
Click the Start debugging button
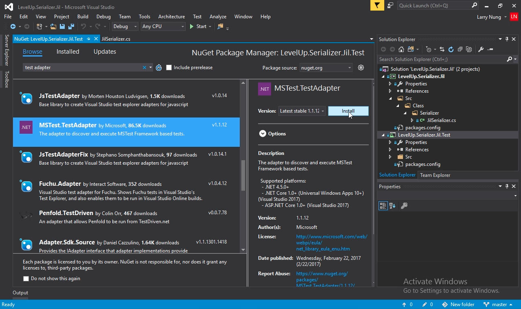pyautogui.click(x=198, y=26)
